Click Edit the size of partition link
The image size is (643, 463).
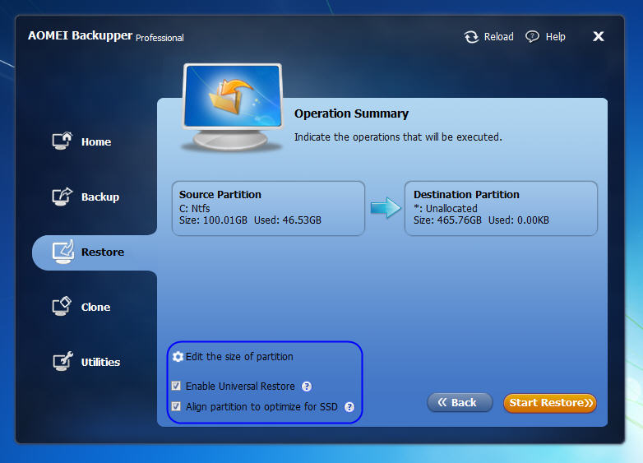239,357
